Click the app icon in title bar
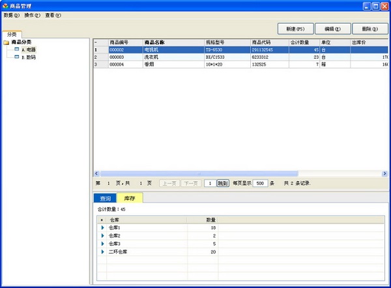 [x=5, y=5]
